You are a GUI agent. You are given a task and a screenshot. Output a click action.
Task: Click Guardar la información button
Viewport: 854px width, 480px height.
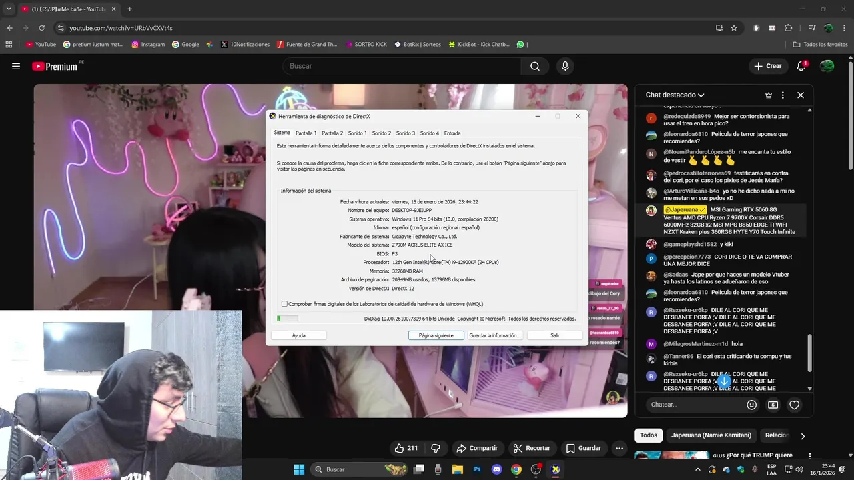[x=494, y=335]
